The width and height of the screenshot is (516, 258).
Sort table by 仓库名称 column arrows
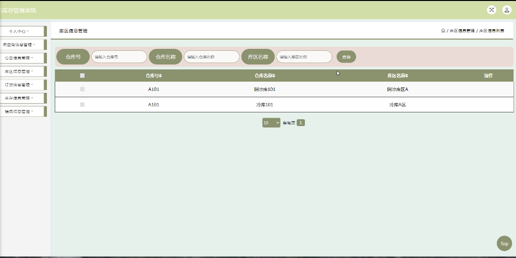pos(274,76)
